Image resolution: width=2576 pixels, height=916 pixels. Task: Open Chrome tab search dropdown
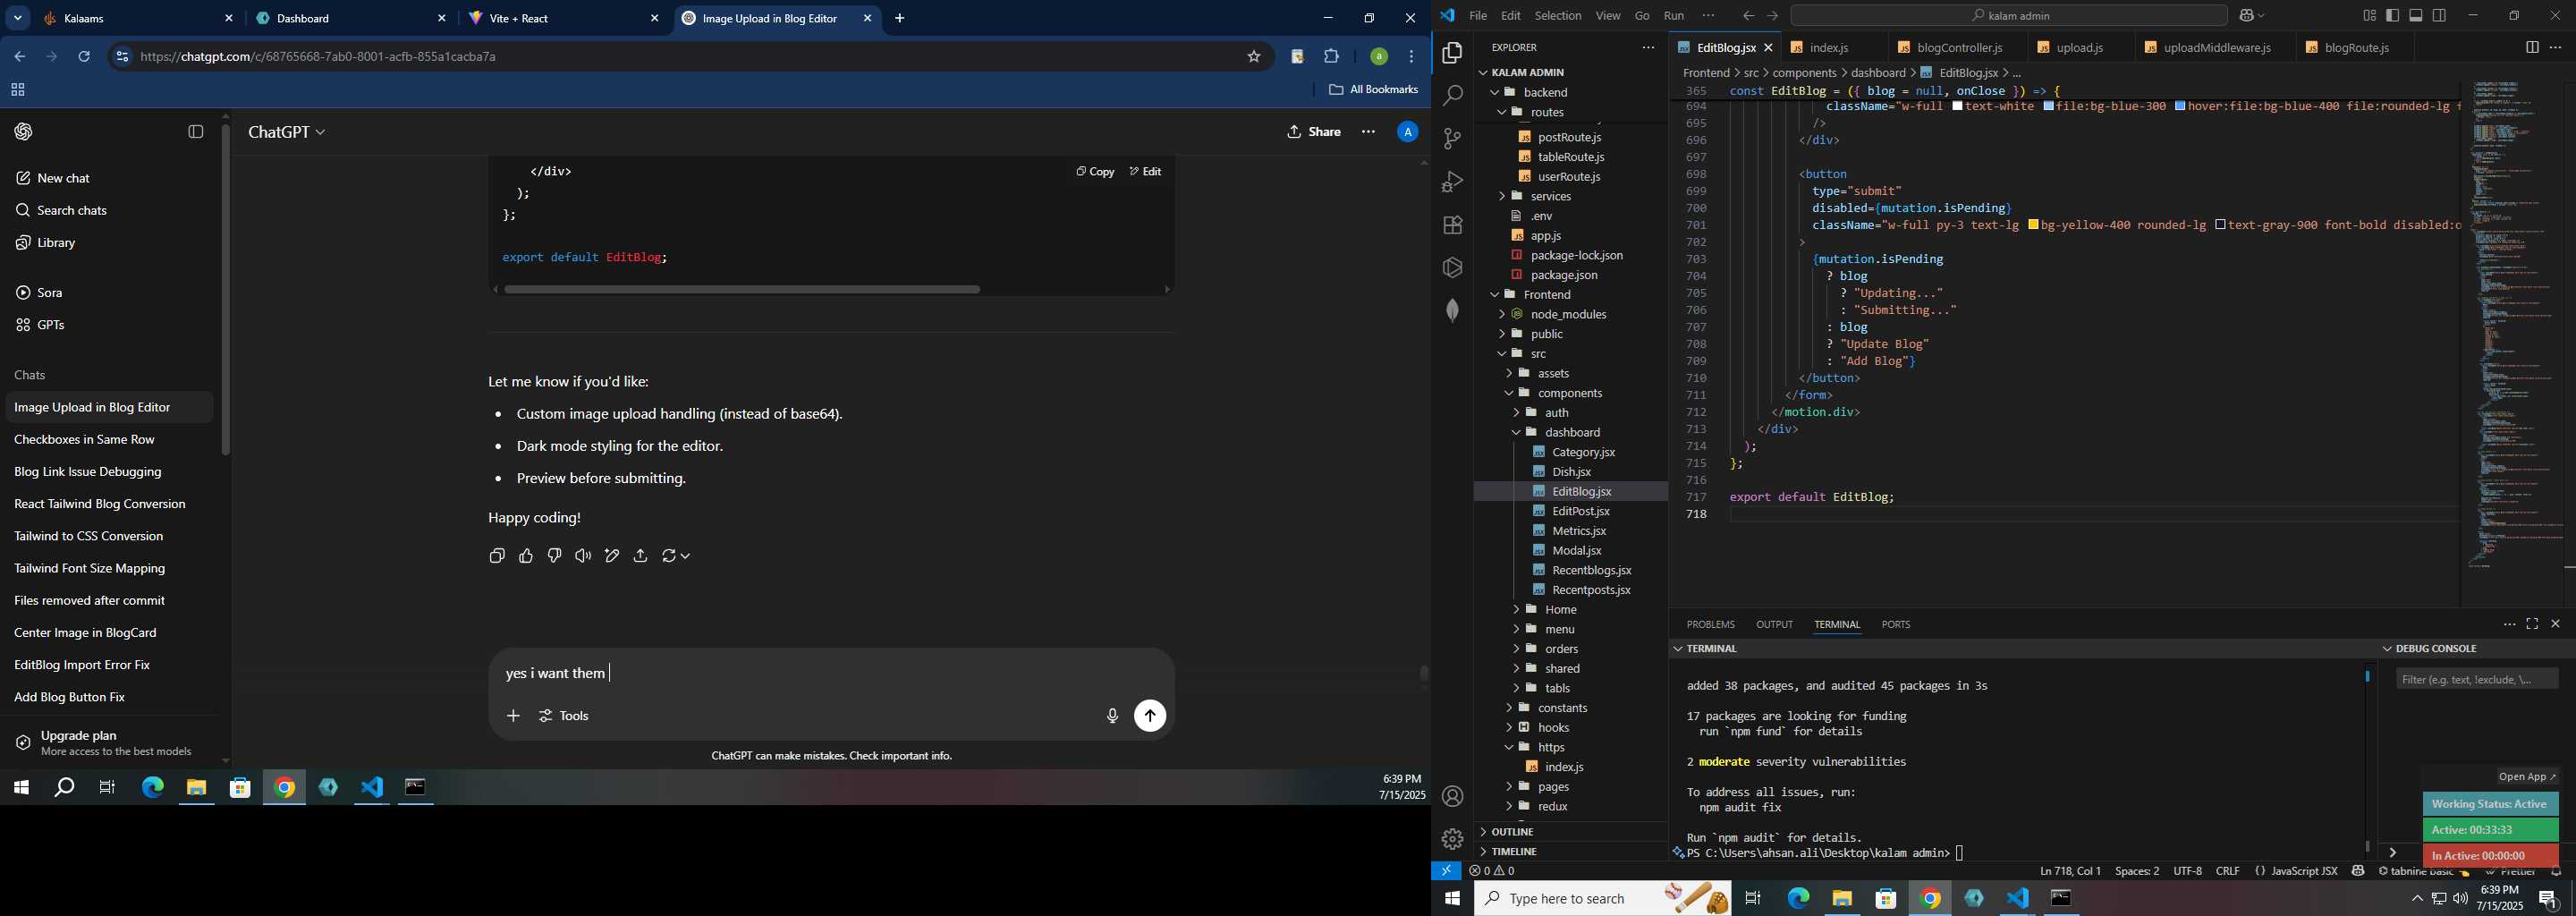pos(18,18)
